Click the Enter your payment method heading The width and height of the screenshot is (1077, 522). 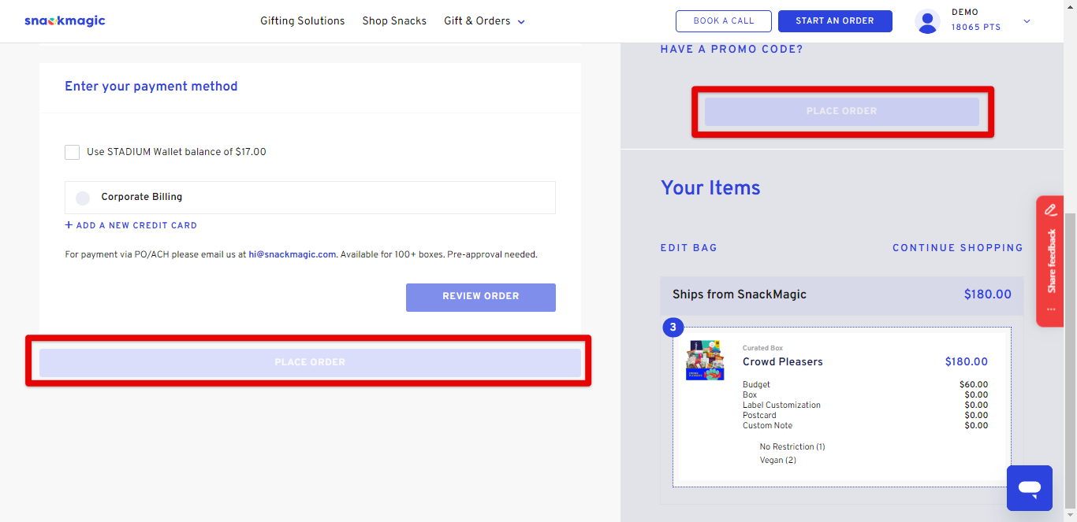(151, 87)
